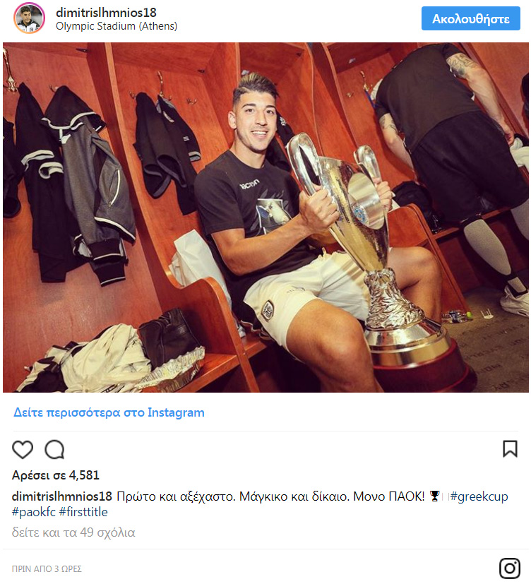Open Olympic Stadium (Athens) location link
This screenshot has height=584, width=531.
coord(117,26)
